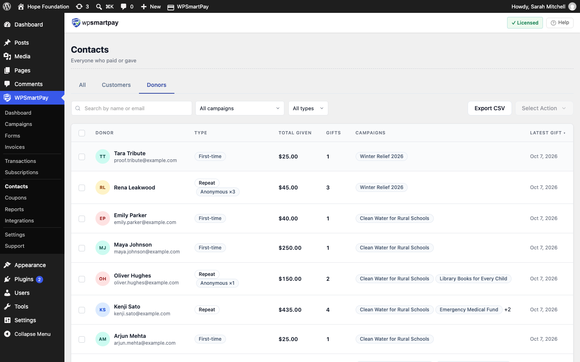Click the sidebar Settings sliders icon
Viewport: 580px width, 362px height.
(x=7, y=320)
